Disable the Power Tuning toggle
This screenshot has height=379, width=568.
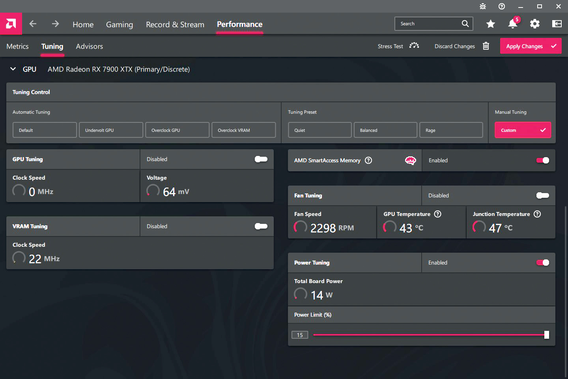pyautogui.click(x=542, y=263)
